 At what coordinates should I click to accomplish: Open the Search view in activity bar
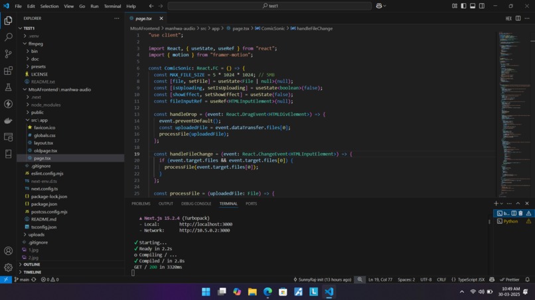8,37
